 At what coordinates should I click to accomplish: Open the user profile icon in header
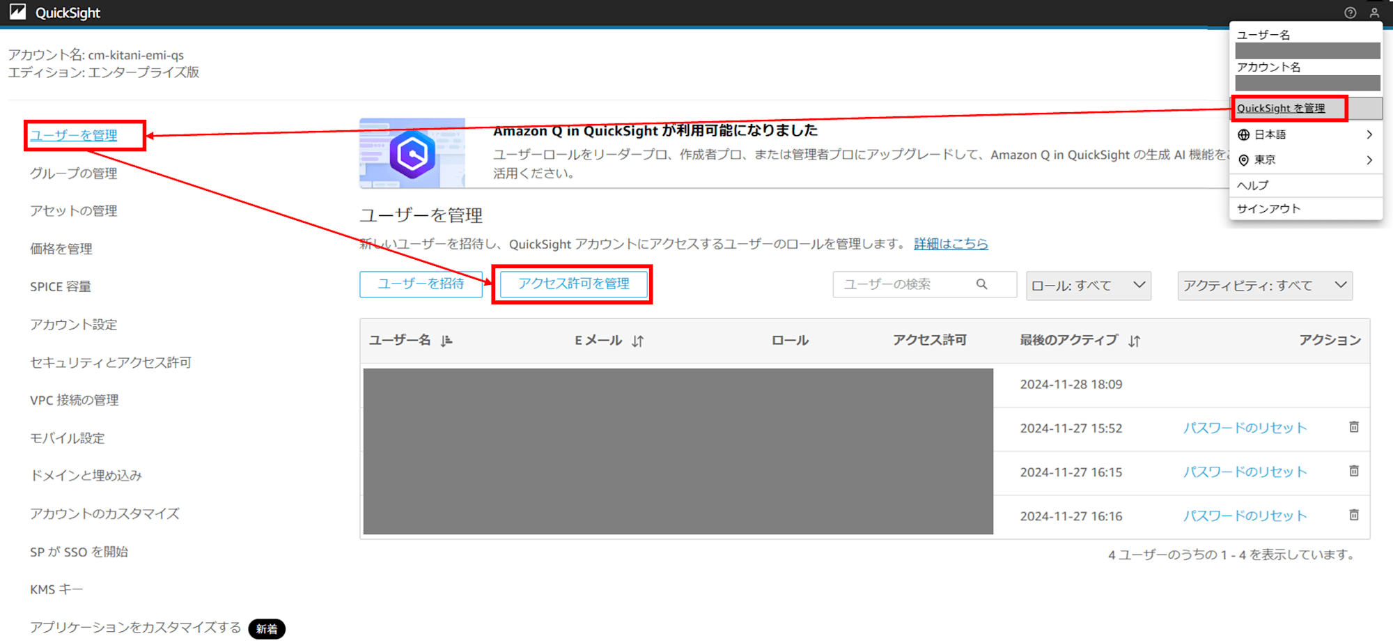[1374, 13]
